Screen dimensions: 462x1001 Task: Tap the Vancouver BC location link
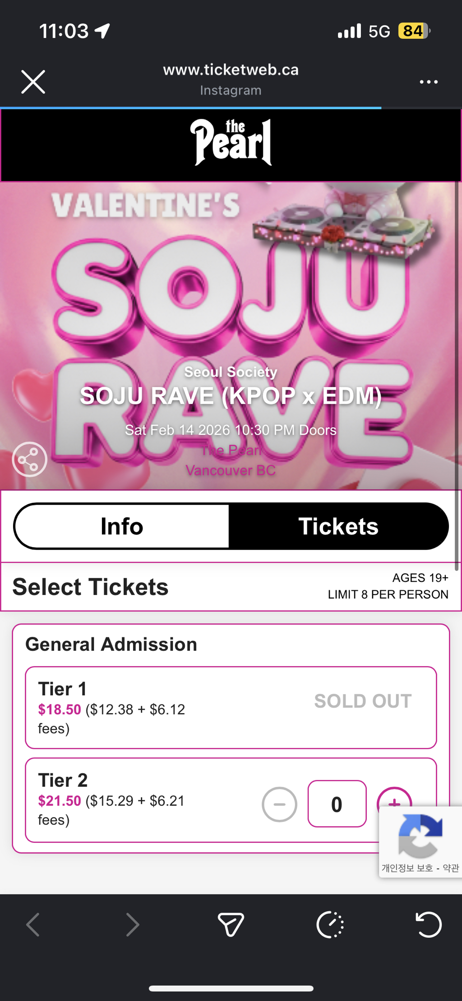click(231, 470)
